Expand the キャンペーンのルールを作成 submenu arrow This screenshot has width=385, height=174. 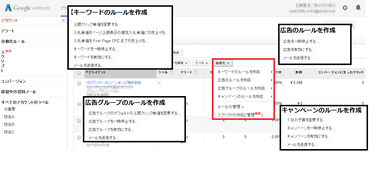(x=272, y=96)
